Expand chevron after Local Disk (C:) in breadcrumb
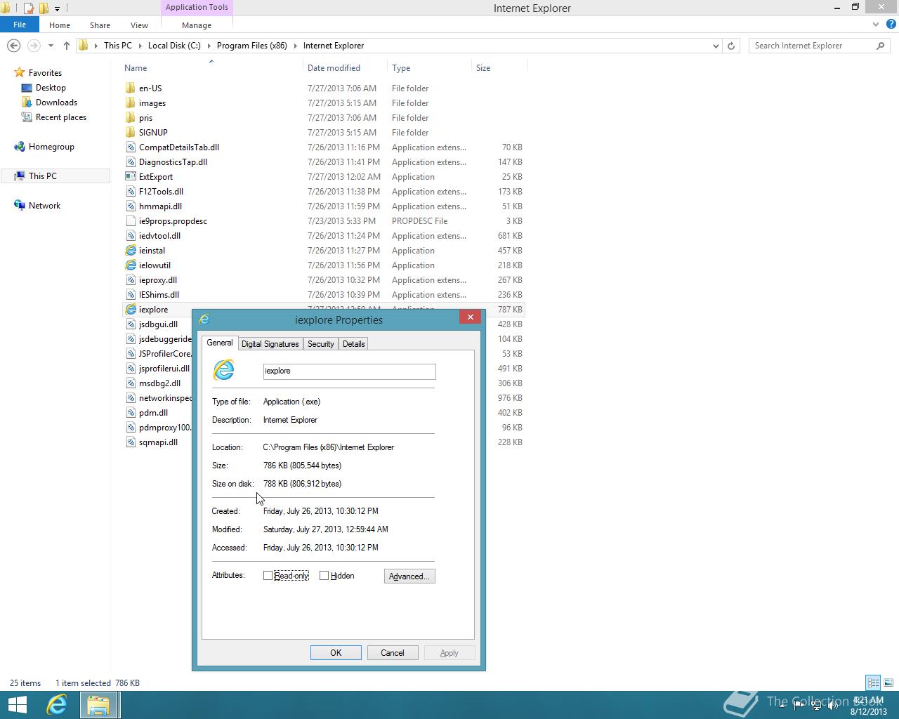This screenshot has height=719, width=899. click(x=209, y=46)
